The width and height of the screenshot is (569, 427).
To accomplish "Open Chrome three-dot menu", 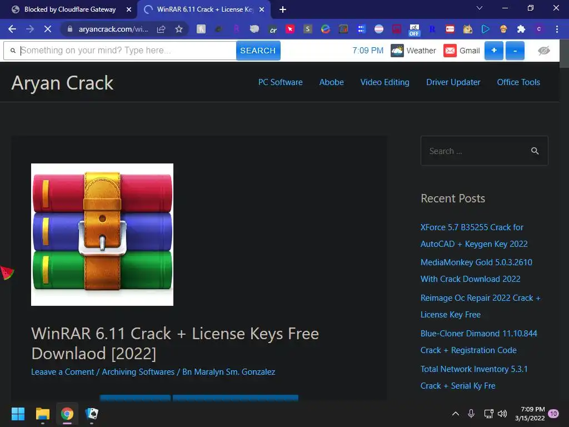I will [x=557, y=29].
